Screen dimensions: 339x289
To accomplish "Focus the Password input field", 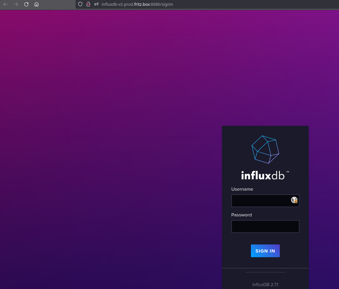I will (x=265, y=227).
